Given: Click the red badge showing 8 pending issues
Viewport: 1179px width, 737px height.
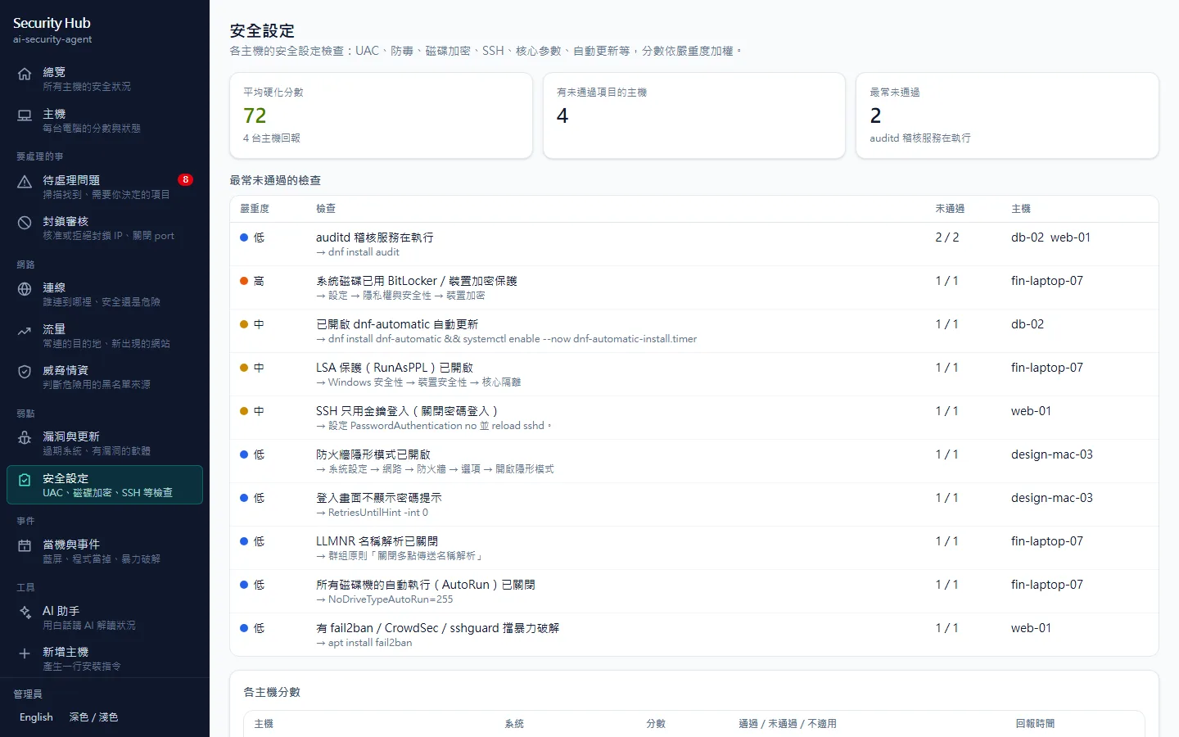Looking at the screenshot, I should [x=186, y=179].
